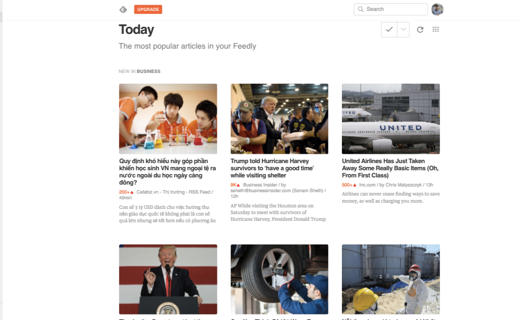This screenshot has width=520, height=320.
Task: Click the orange UPGRADE button
Action: 148,9
